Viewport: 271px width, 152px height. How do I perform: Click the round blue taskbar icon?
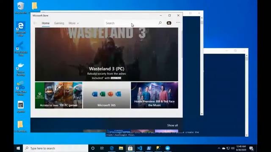coord(168,148)
